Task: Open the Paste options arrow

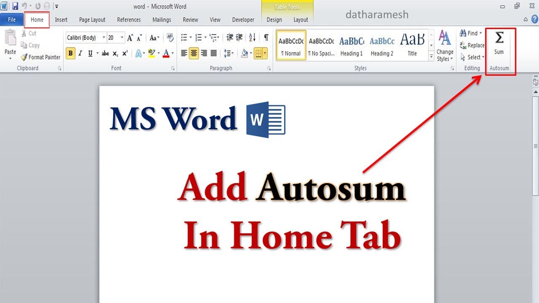Action: click(x=10, y=58)
